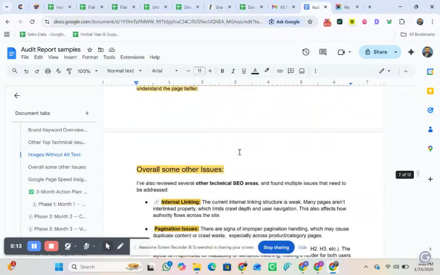This screenshot has height=275, width=440.
Task: Go to Images Without Alt Text section
Action: [x=55, y=154]
